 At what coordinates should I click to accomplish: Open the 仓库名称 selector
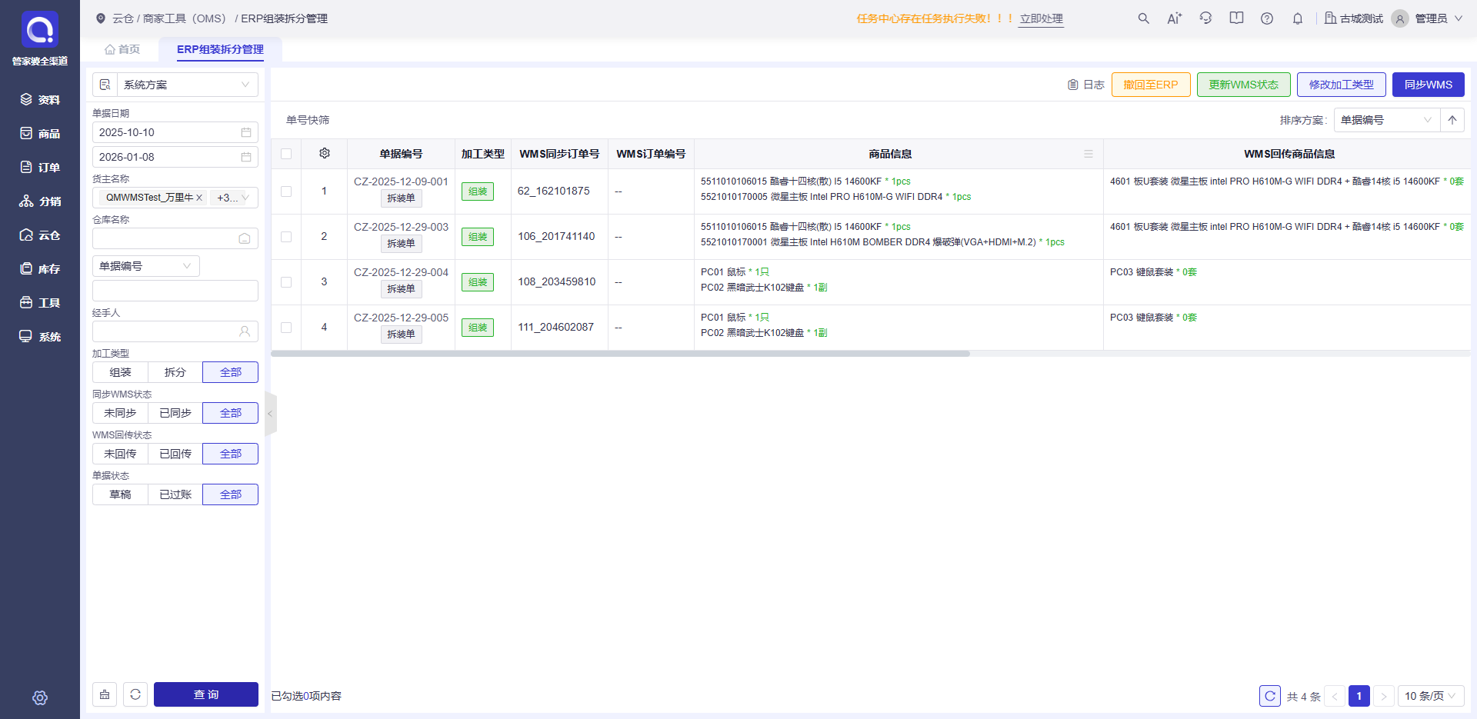175,238
